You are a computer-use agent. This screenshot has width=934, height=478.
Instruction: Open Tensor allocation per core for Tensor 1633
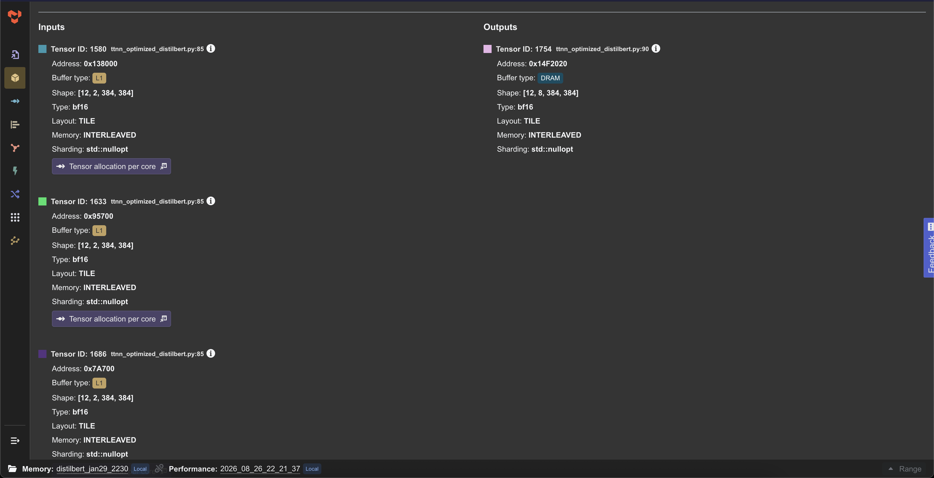point(111,318)
